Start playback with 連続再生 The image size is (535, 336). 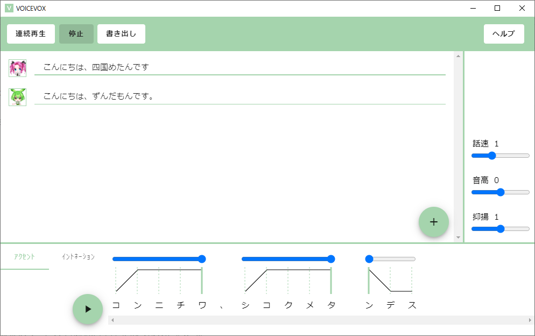tap(31, 33)
